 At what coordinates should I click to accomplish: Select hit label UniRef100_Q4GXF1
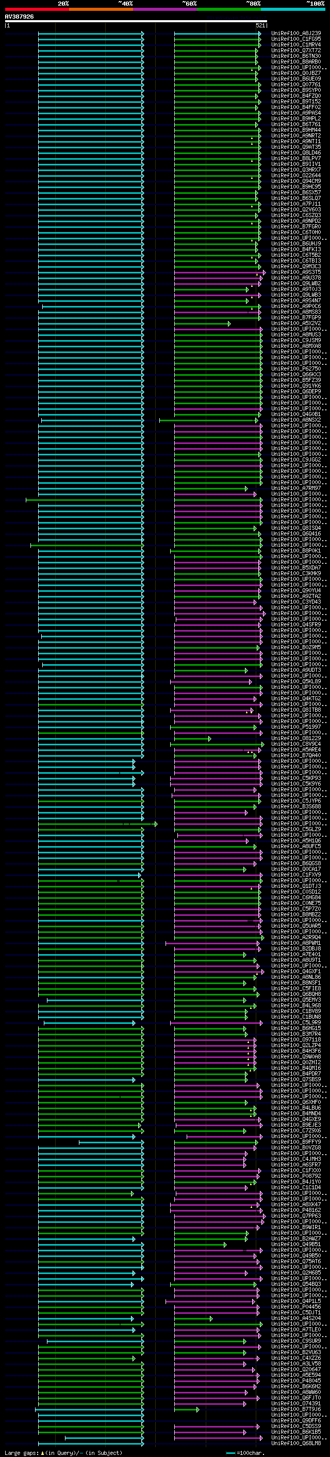(296, 971)
